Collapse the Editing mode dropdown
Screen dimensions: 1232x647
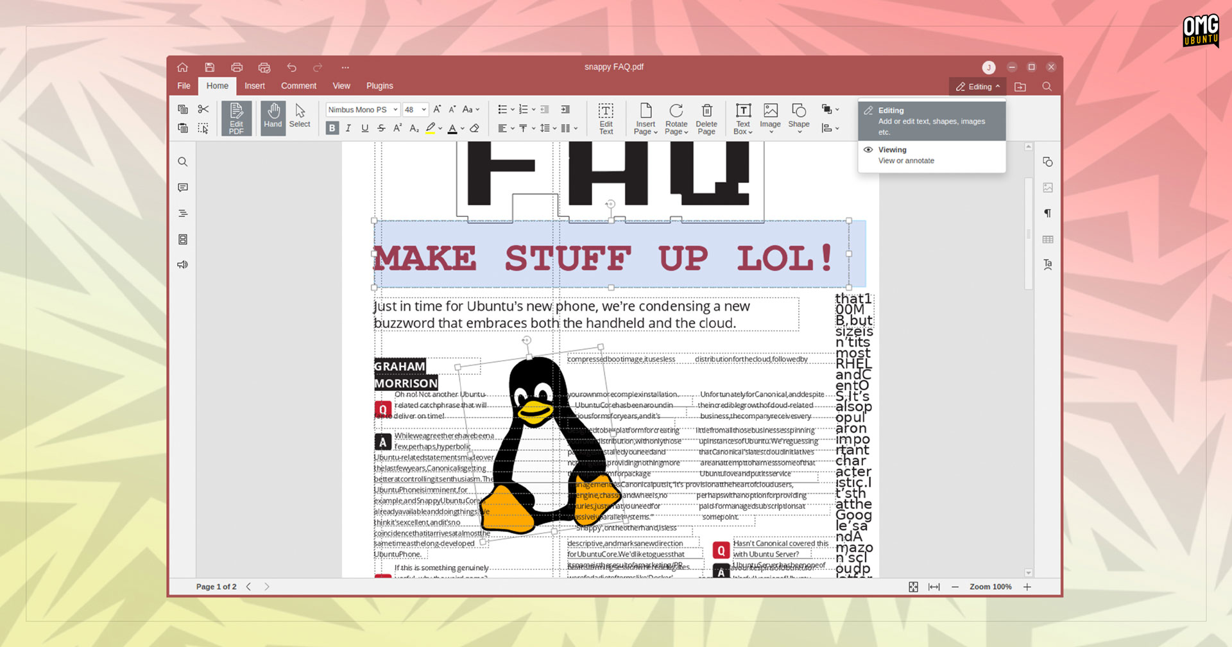point(978,87)
